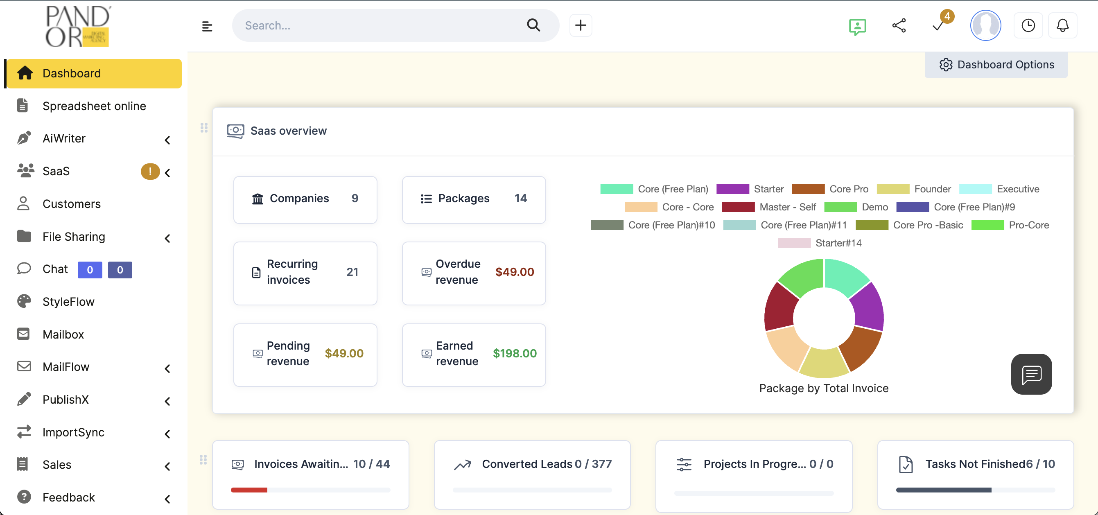Click the Saas overview drag handle
Viewport: 1098px width, 515px height.
tap(204, 127)
